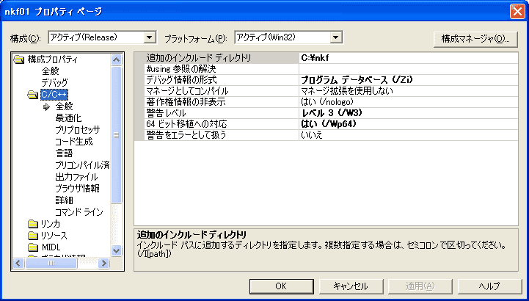529x301 pixels.
Task: Select the #using 参照の解決 property row
Action: point(326,69)
